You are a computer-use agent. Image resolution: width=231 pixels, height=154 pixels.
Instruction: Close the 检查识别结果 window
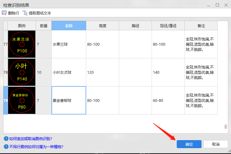pos(226,5)
